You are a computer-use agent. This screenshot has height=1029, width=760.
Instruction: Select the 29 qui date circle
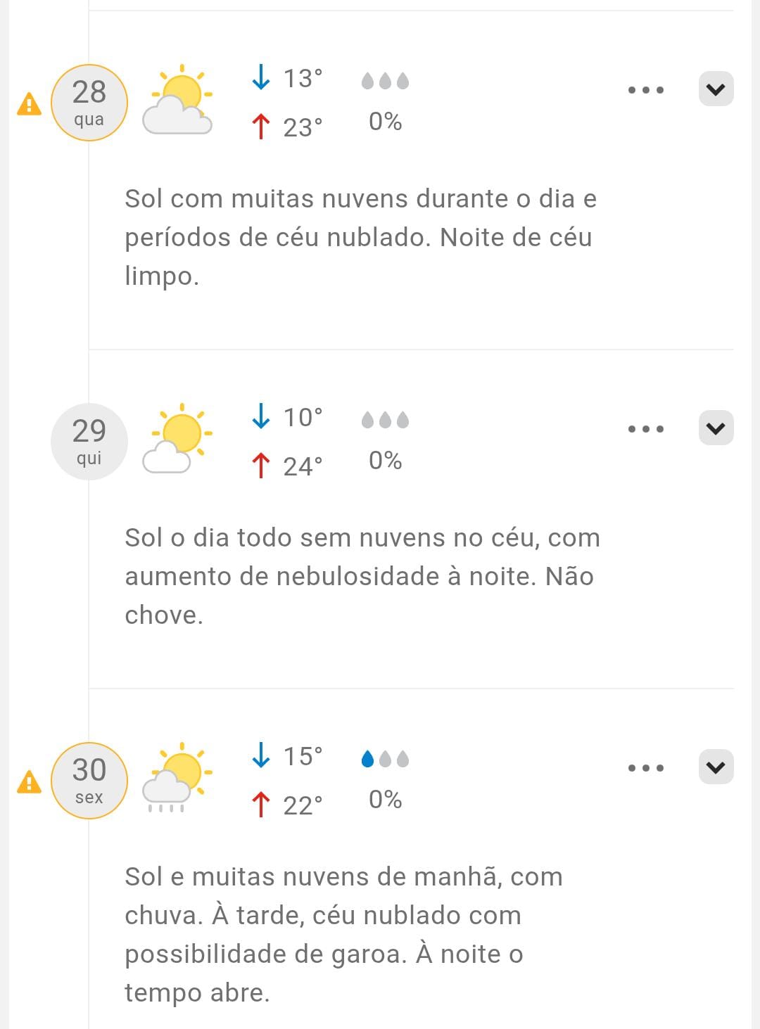(x=89, y=442)
